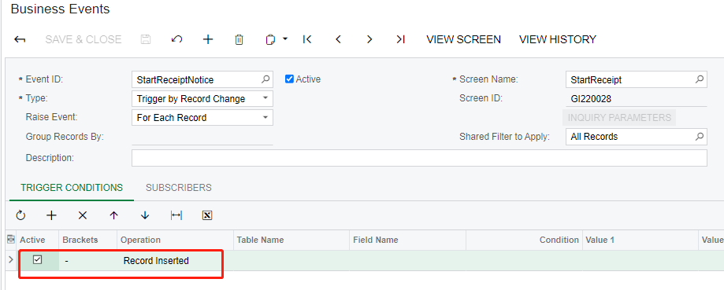Image resolution: width=724 pixels, height=290 pixels.
Task: Open the Event ID lookup magnifier
Action: point(265,79)
